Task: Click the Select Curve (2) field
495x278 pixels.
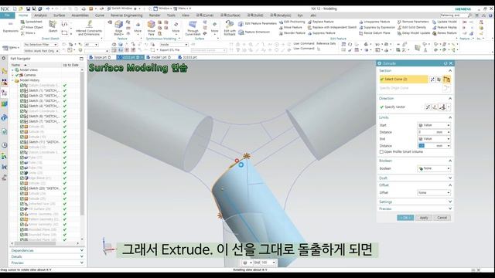Action: [x=404, y=80]
